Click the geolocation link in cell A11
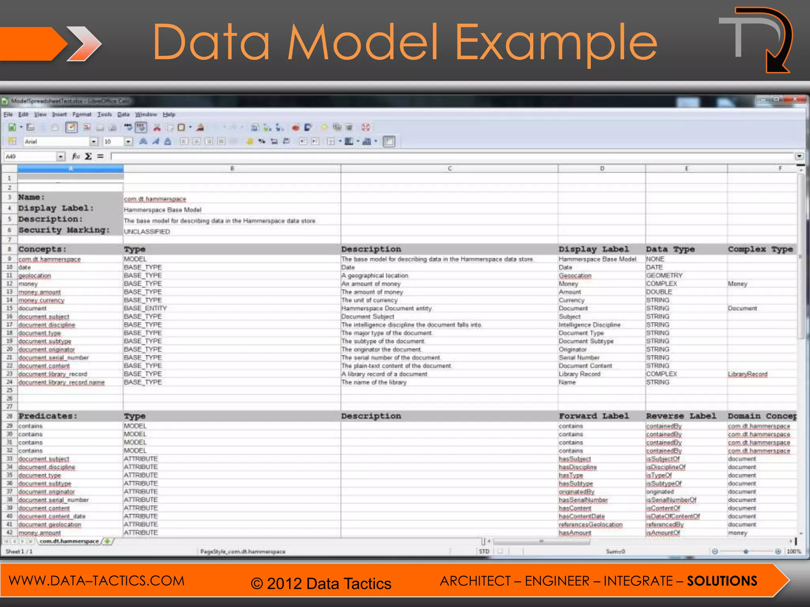The width and height of the screenshot is (810, 607). click(x=35, y=275)
